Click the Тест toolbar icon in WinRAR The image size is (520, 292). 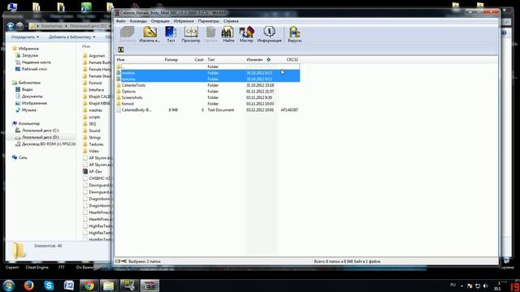click(171, 34)
